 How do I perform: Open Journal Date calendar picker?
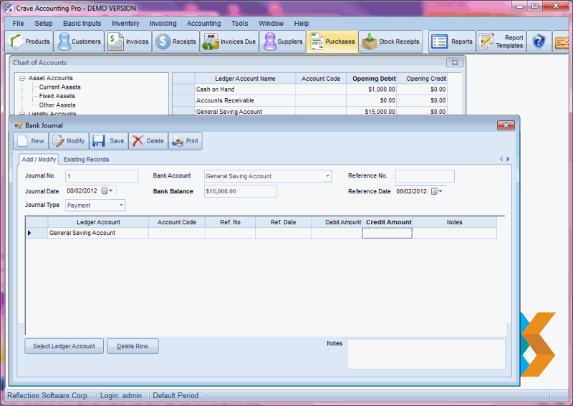tap(107, 190)
